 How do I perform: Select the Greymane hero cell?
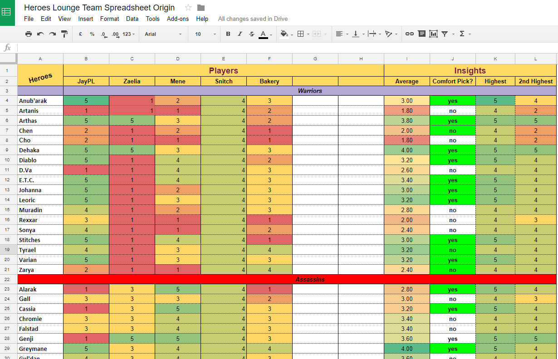(40, 349)
